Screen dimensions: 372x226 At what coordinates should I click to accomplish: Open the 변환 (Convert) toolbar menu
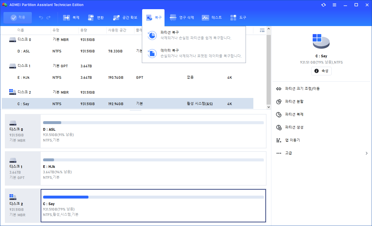coord(96,18)
